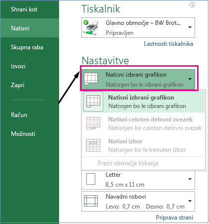The width and height of the screenshot is (209, 224).
Task: Click the Glavno območje – BW Brot... printer name
Action: click(x=143, y=23)
